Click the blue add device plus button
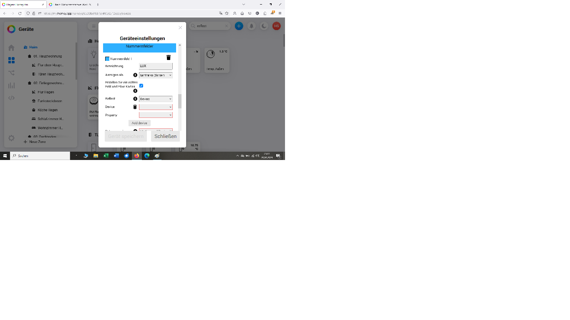 (239, 26)
